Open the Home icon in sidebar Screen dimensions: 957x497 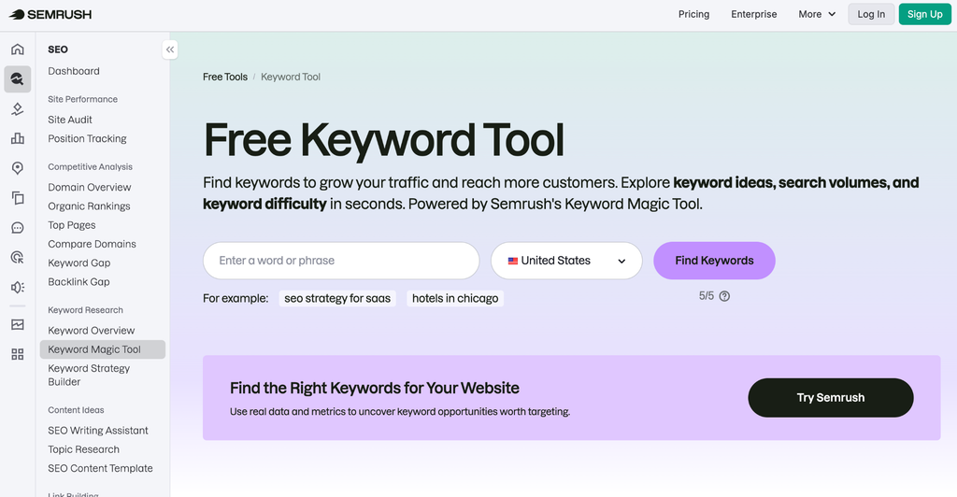(x=18, y=49)
